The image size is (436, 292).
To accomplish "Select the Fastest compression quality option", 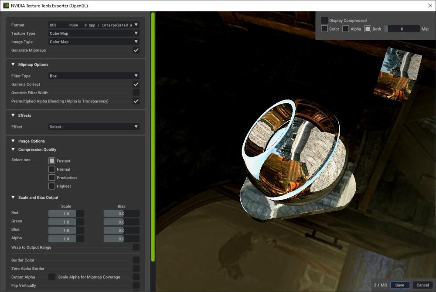I will click(x=52, y=160).
